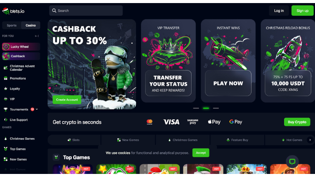Open Christmas Advent Calendar
The image size is (315, 177).
tap(20, 68)
